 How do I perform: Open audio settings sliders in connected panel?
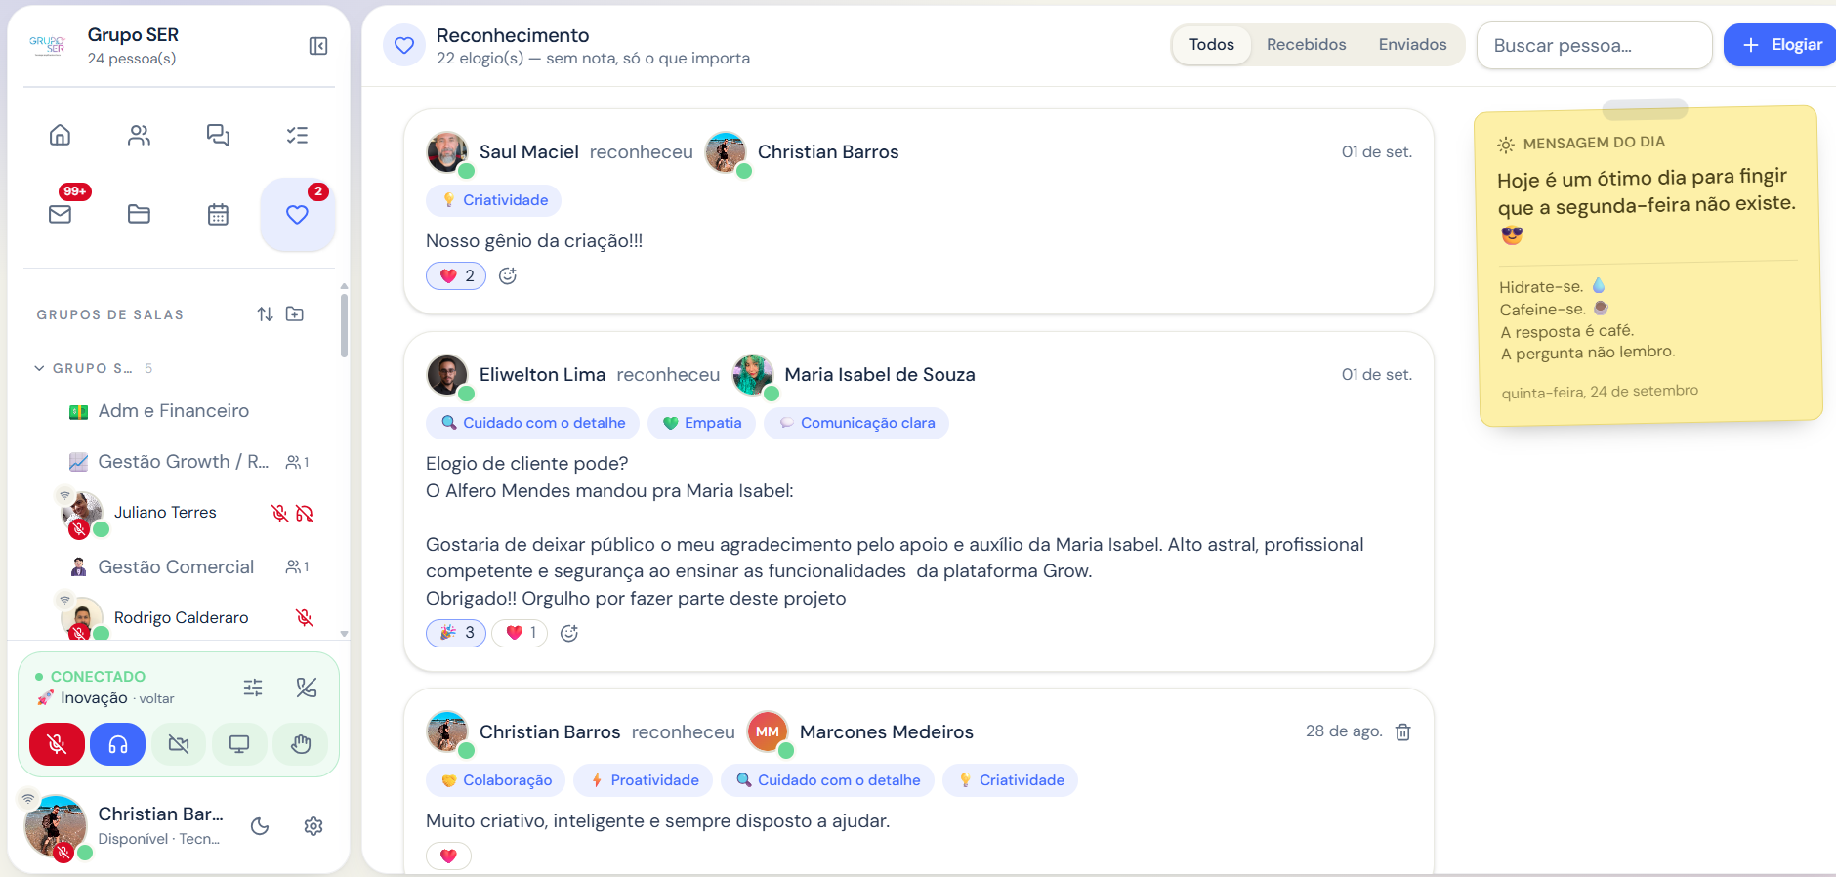[x=253, y=688]
